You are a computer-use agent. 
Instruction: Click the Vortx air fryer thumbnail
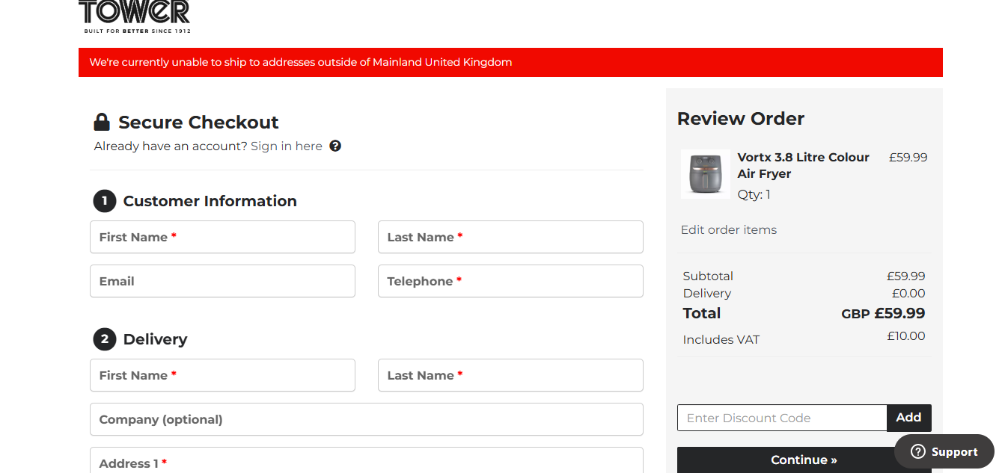[x=705, y=173]
